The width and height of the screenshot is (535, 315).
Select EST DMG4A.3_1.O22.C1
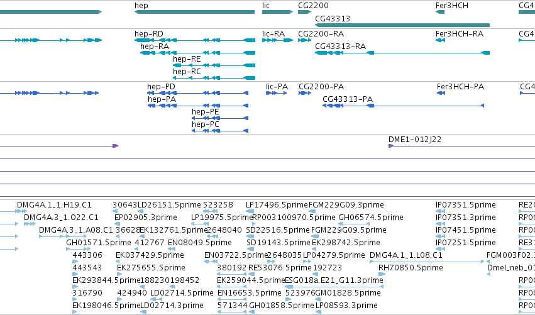click(x=30, y=224)
